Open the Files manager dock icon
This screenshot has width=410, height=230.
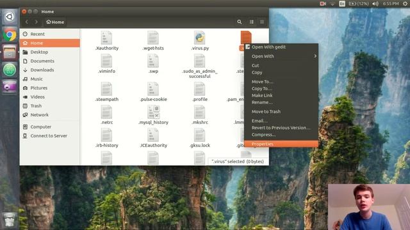pos(10,52)
